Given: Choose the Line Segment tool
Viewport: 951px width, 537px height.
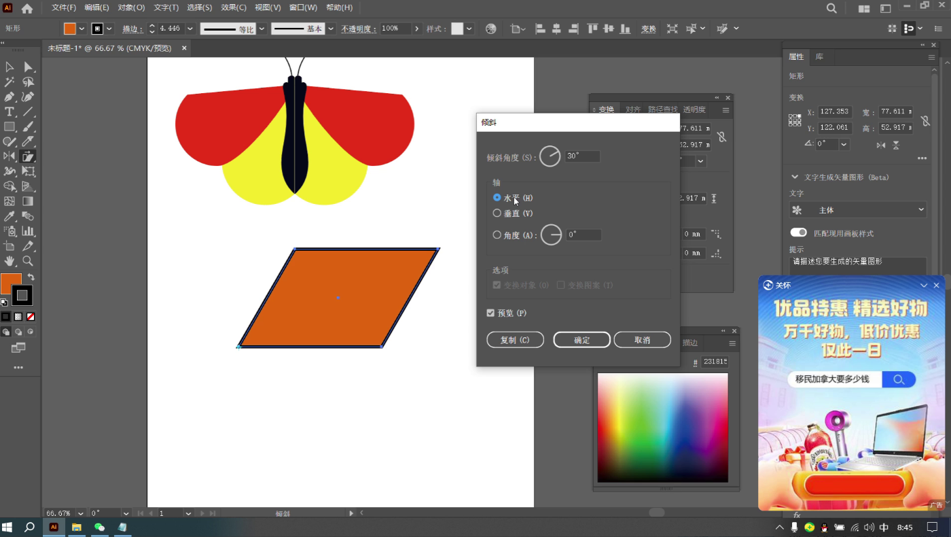Looking at the screenshot, I should (x=28, y=111).
